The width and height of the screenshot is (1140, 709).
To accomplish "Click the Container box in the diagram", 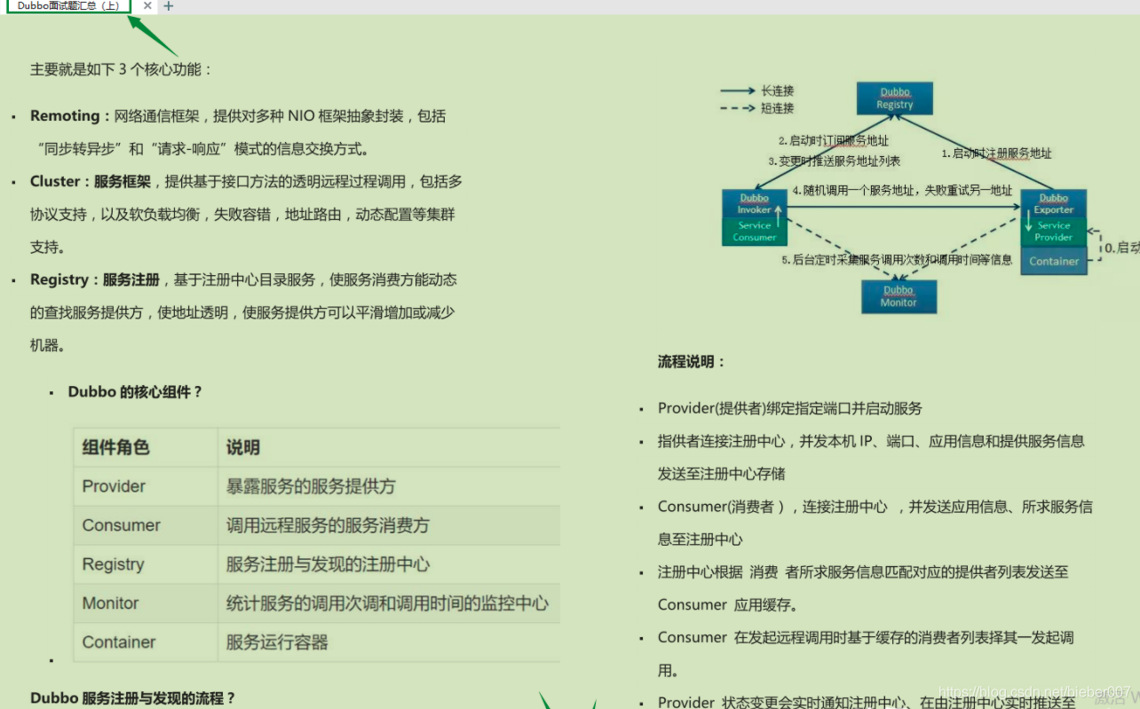I will click(1054, 261).
